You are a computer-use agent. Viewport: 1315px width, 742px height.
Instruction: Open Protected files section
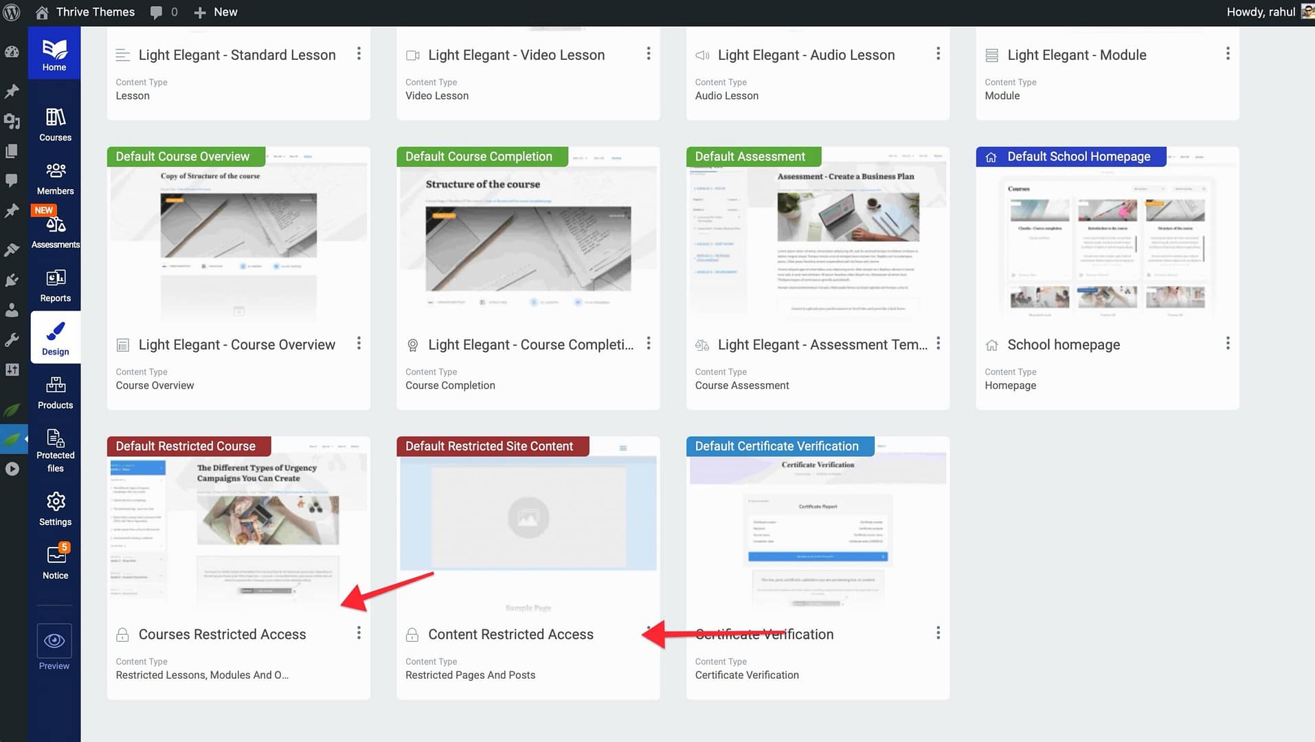click(55, 449)
